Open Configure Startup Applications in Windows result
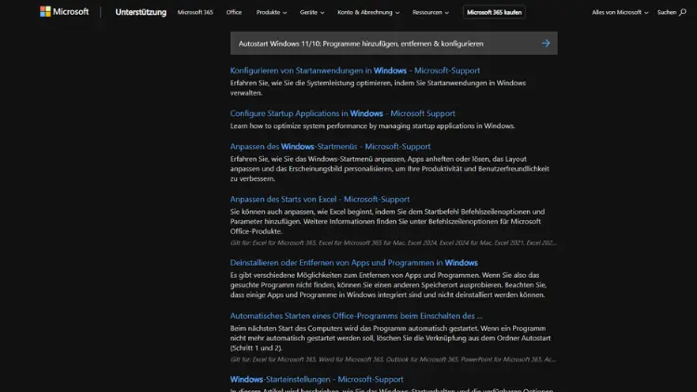 click(342, 113)
